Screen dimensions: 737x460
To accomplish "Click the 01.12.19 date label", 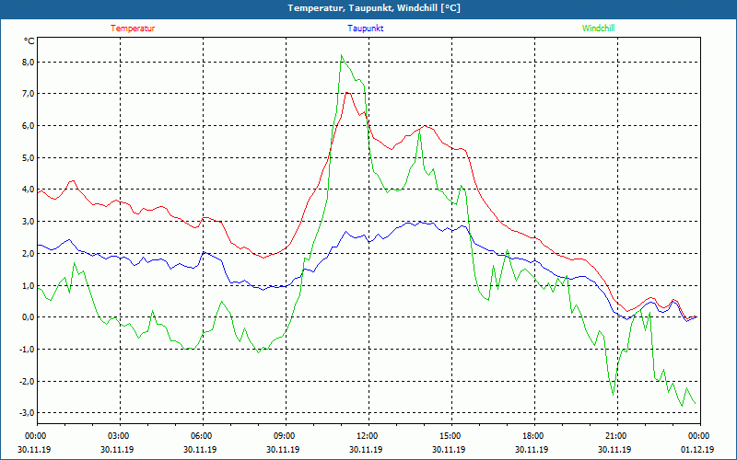I will click(698, 450).
